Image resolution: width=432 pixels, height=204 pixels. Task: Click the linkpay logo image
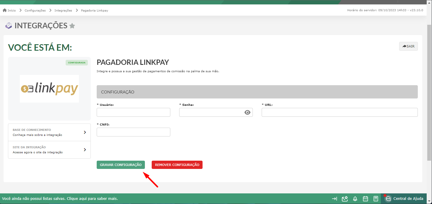tap(49, 89)
